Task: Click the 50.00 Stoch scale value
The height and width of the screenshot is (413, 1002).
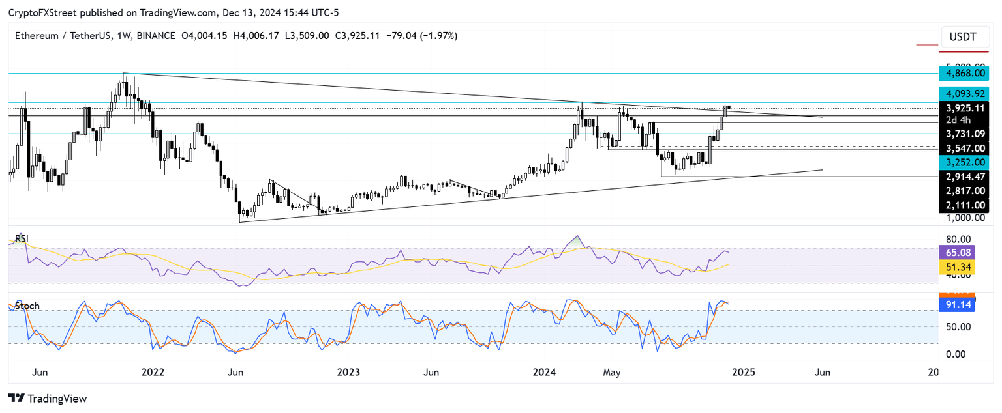Action: tap(957, 326)
